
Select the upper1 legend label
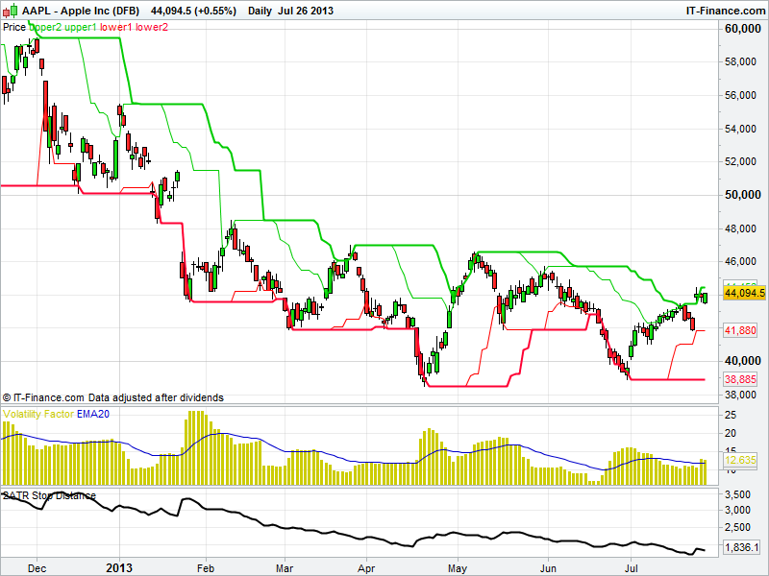pyautogui.click(x=81, y=27)
